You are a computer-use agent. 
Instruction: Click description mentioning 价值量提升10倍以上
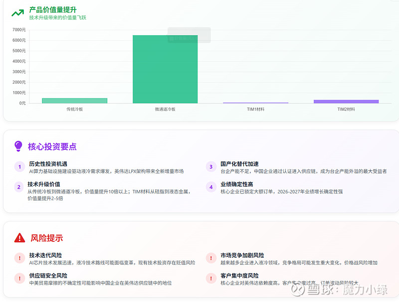click(109, 195)
